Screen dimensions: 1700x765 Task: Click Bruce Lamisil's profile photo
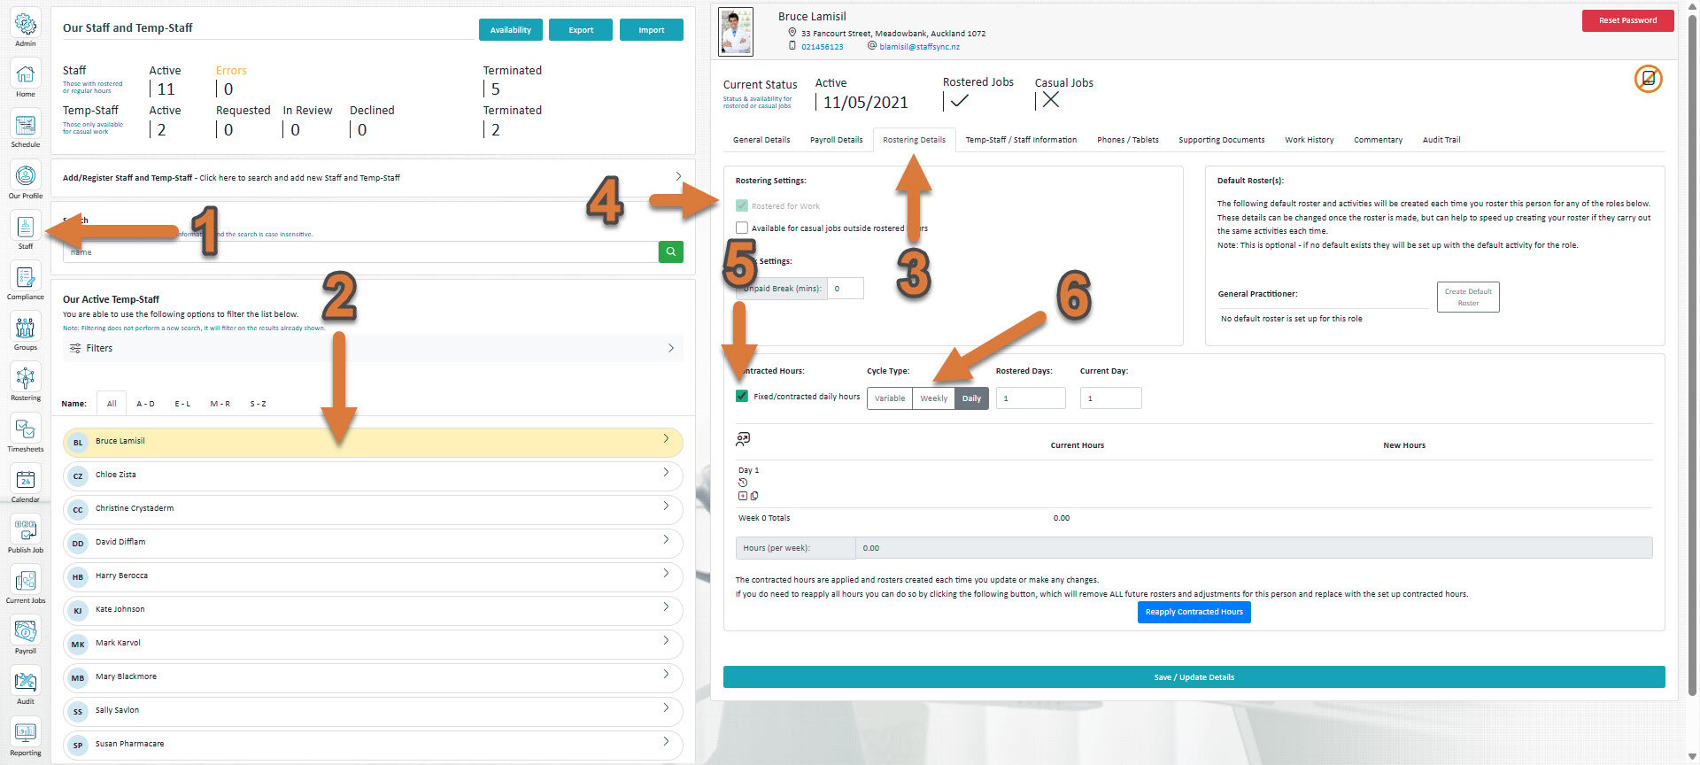pyautogui.click(x=736, y=32)
